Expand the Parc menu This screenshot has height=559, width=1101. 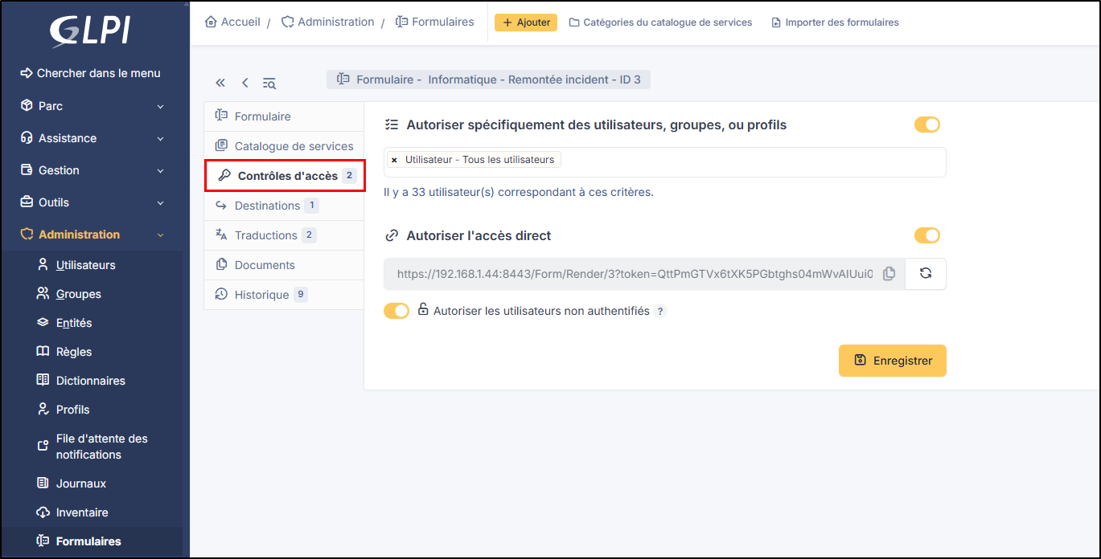pyautogui.click(x=93, y=106)
